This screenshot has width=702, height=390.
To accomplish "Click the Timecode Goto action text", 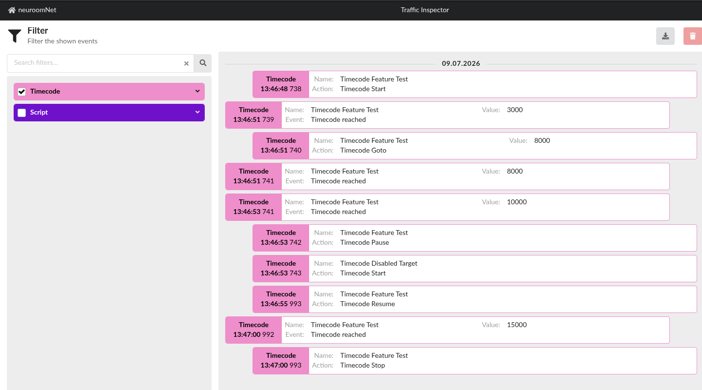I will (363, 151).
